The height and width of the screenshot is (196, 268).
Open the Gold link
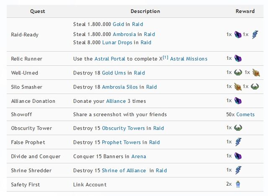click(118, 24)
